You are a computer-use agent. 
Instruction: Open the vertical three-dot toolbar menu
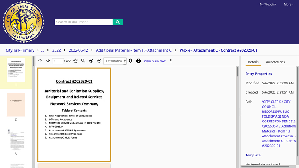tap(171, 61)
